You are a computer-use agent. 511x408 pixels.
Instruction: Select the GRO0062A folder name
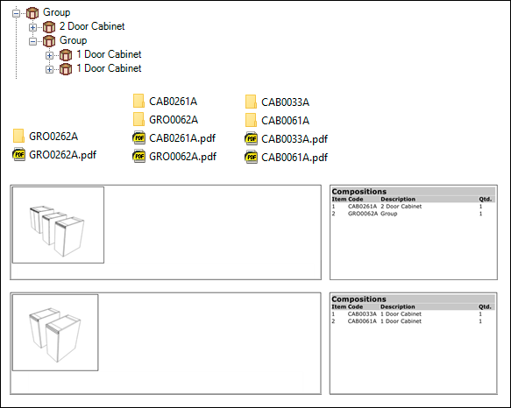174,119
